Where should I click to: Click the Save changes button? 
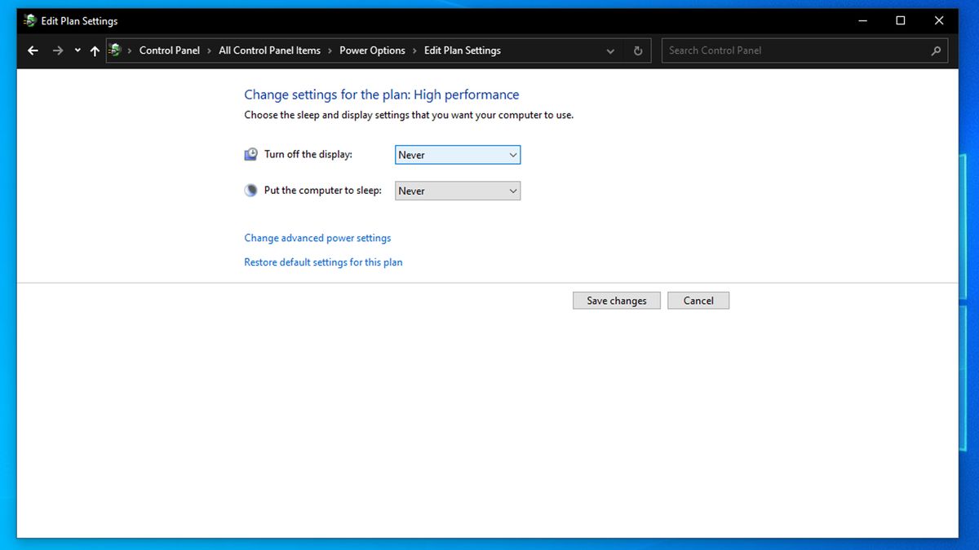tap(616, 300)
